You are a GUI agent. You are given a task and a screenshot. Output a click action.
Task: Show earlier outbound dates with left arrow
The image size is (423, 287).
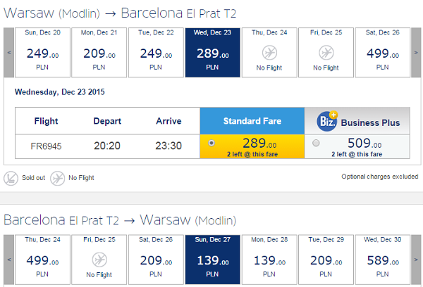[9, 53]
